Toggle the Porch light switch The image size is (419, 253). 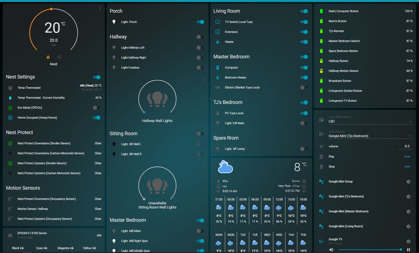click(x=200, y=22)
